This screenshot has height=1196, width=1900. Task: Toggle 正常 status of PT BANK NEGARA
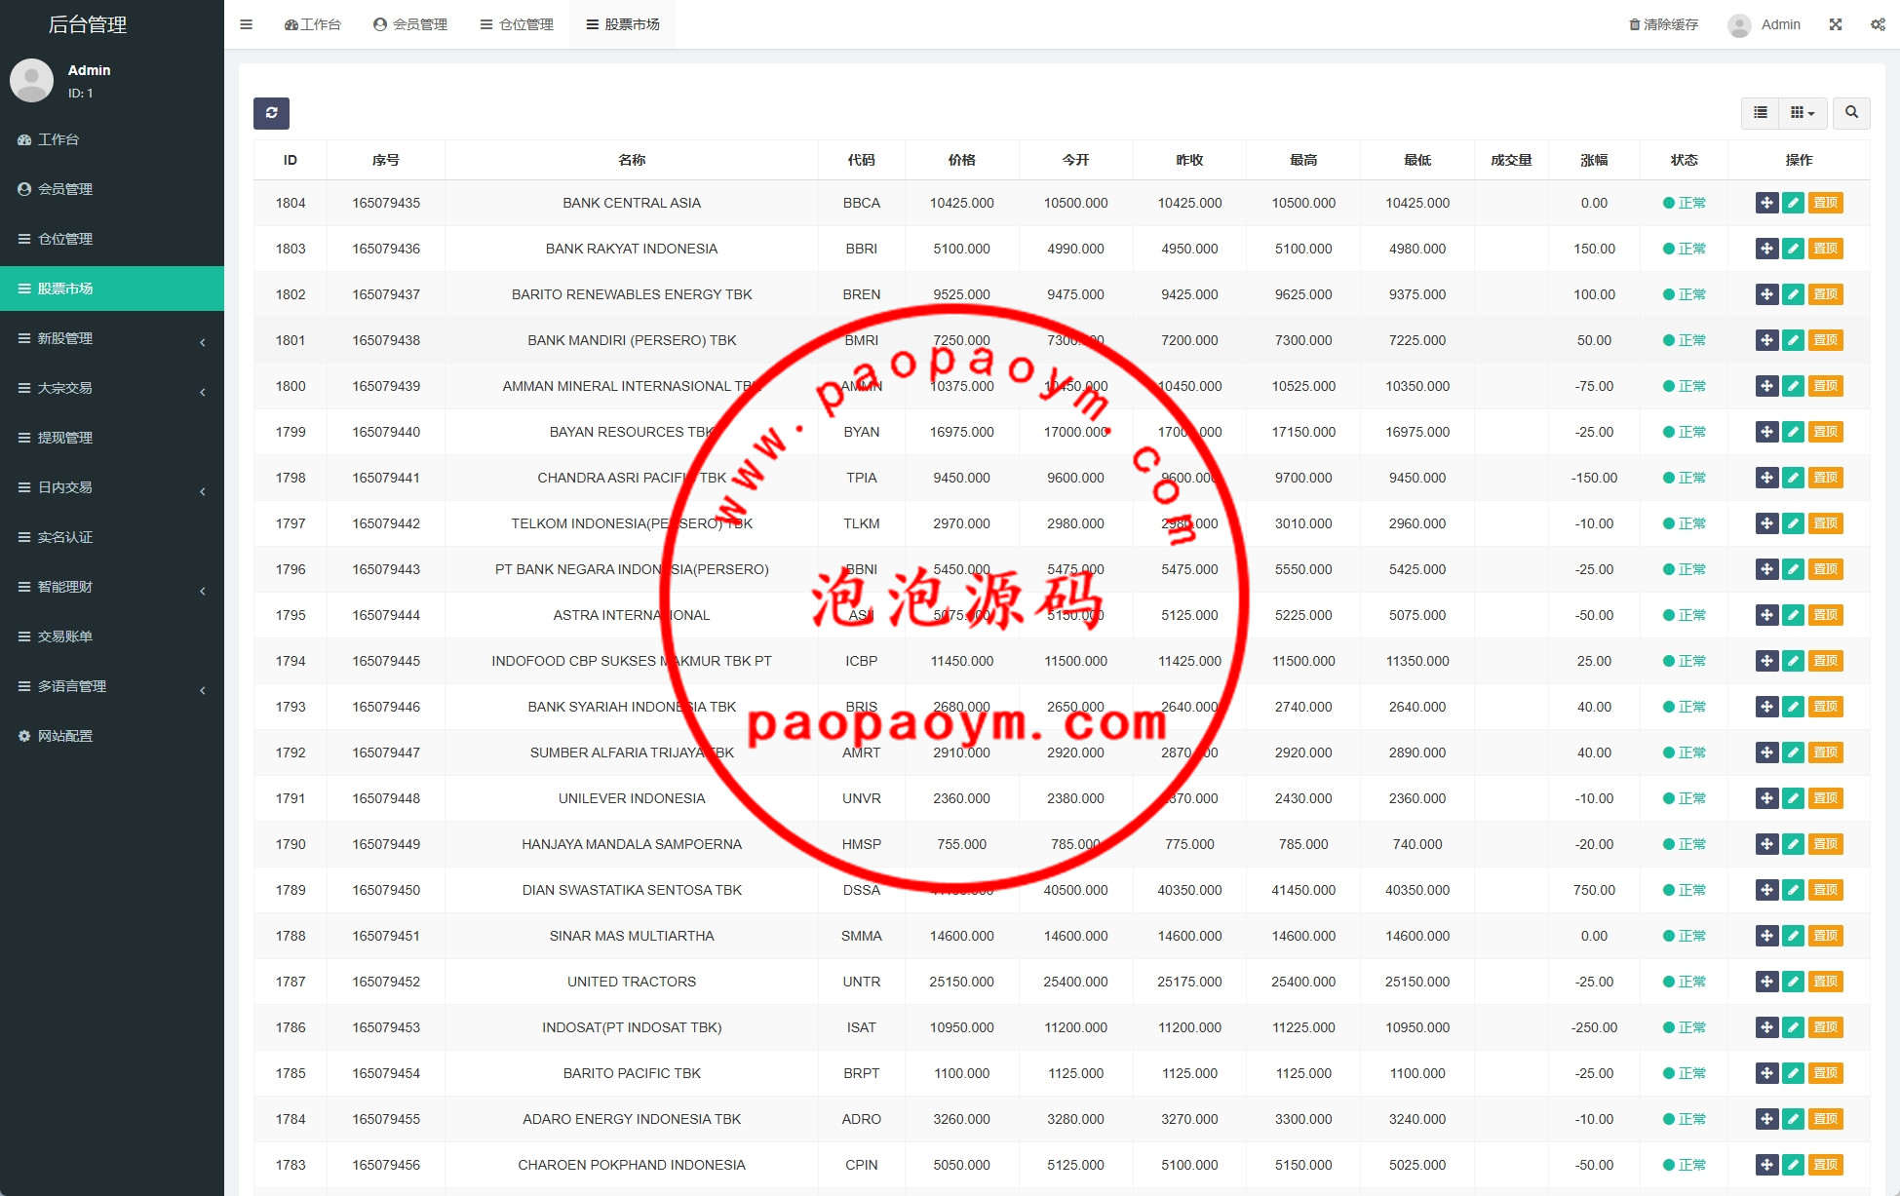pos(1685,569)
